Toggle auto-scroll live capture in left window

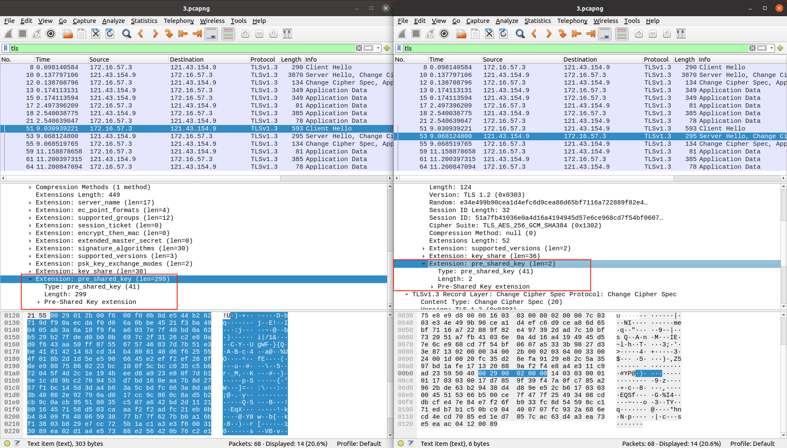(x=211, y=34)
